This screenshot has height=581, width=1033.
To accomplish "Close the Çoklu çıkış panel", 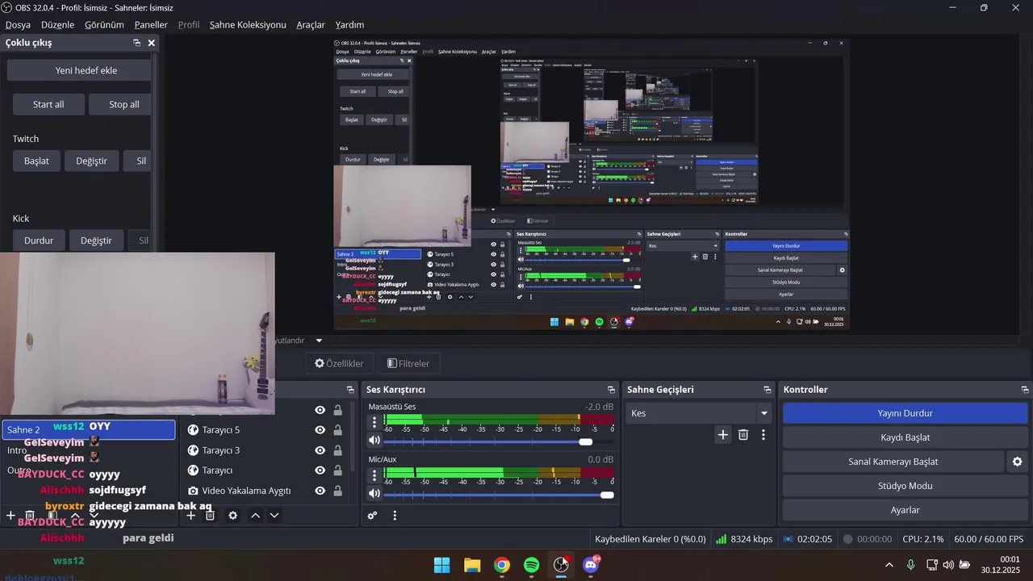I will (x=151, y=43).
